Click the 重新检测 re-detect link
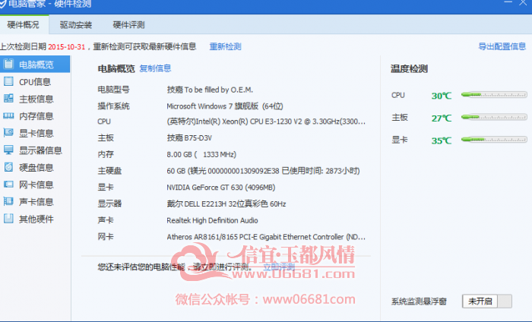This screenshot has height=322, width=532. coord(225,46)
